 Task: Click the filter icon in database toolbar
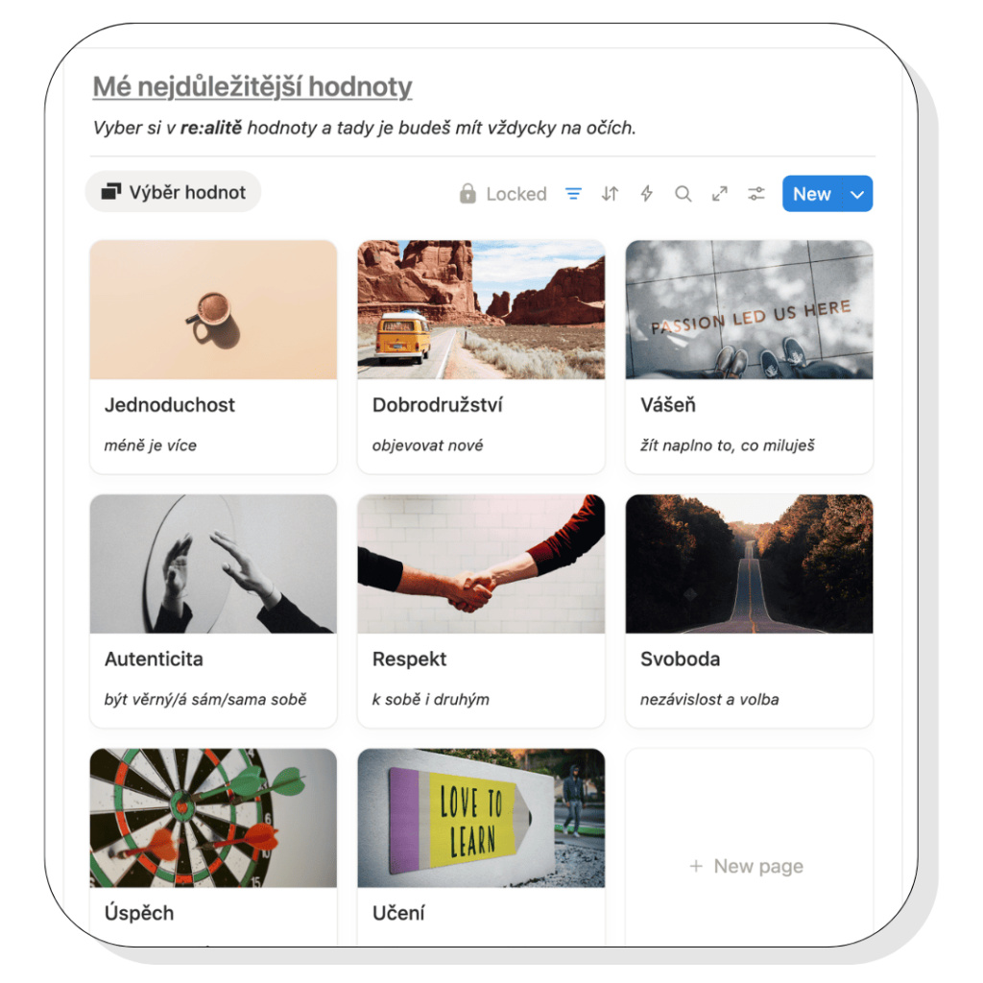(x=573, y=194)
